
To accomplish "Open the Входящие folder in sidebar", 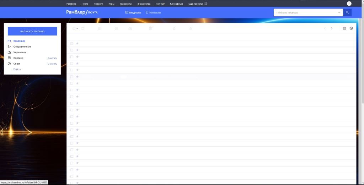I will pyautogui.click(x=19, y=41).
